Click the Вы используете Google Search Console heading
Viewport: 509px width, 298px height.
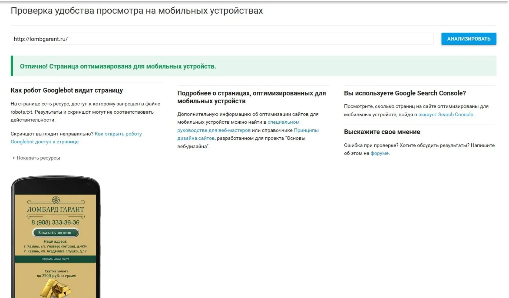(x=405, y=93)
